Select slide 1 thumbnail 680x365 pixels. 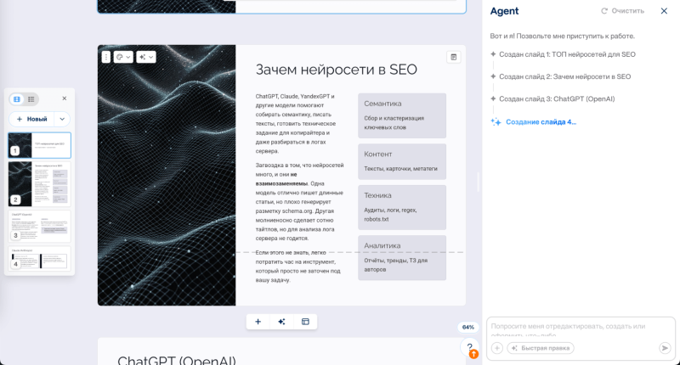tap(39, 145)
